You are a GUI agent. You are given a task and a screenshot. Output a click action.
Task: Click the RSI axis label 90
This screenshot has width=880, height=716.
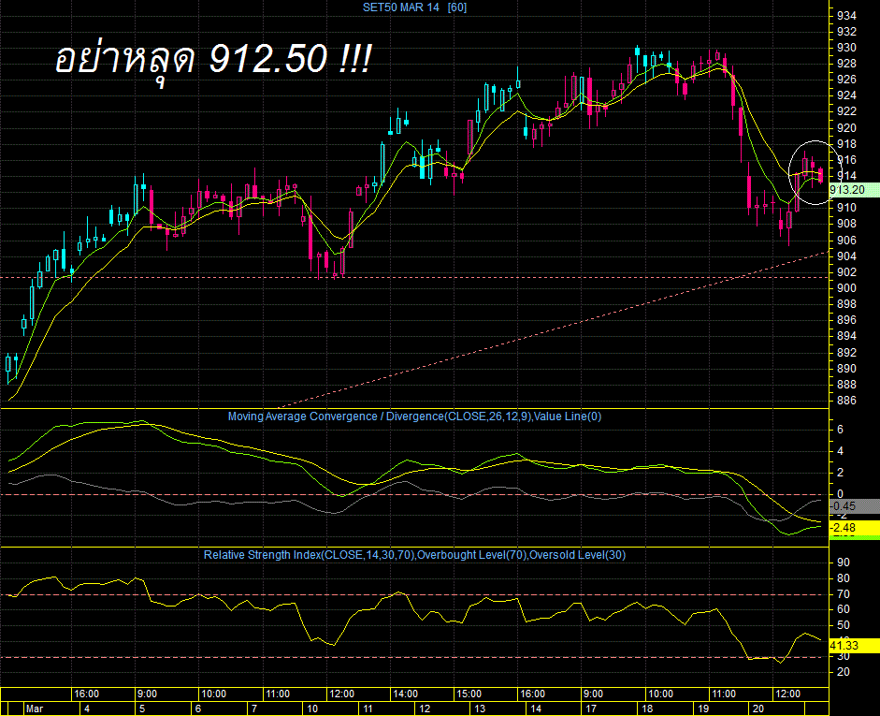(844, 563)
